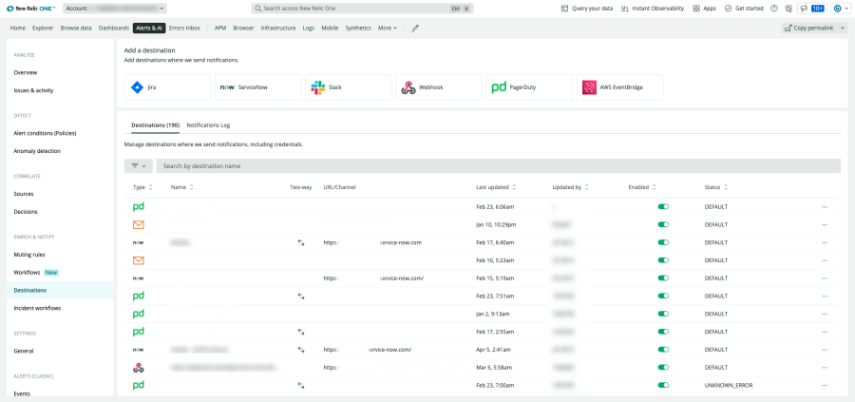Add a Jira destination

coord(167,87)
